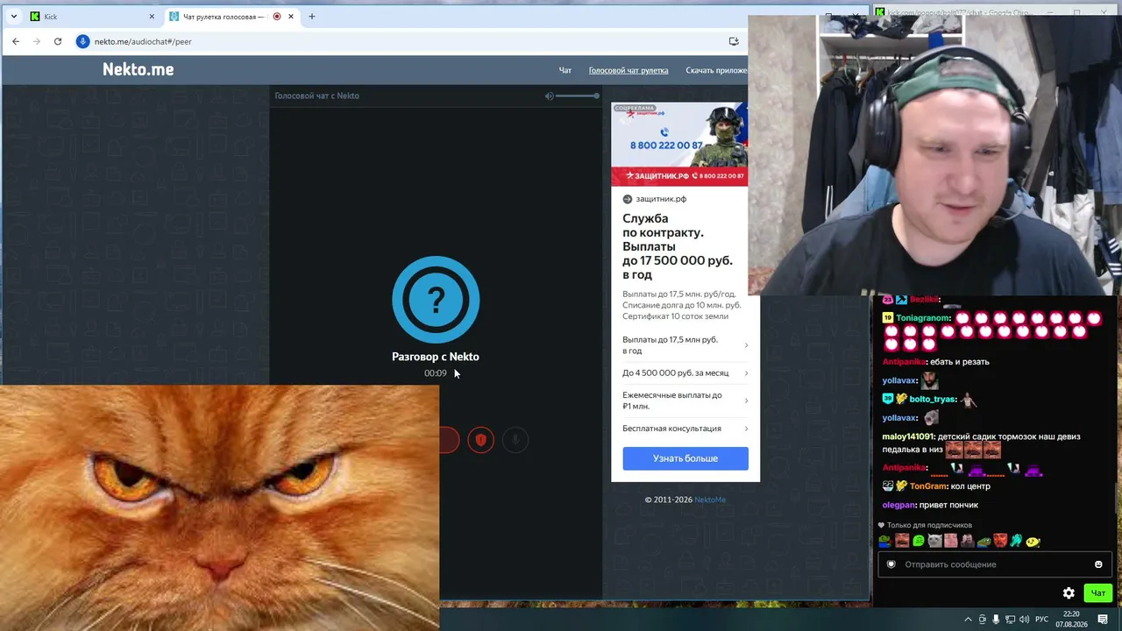Image resolution: width=1122 pixels, height=631 pixels.
Task: Click the blue question mark avatar
Action: (436, 300)
